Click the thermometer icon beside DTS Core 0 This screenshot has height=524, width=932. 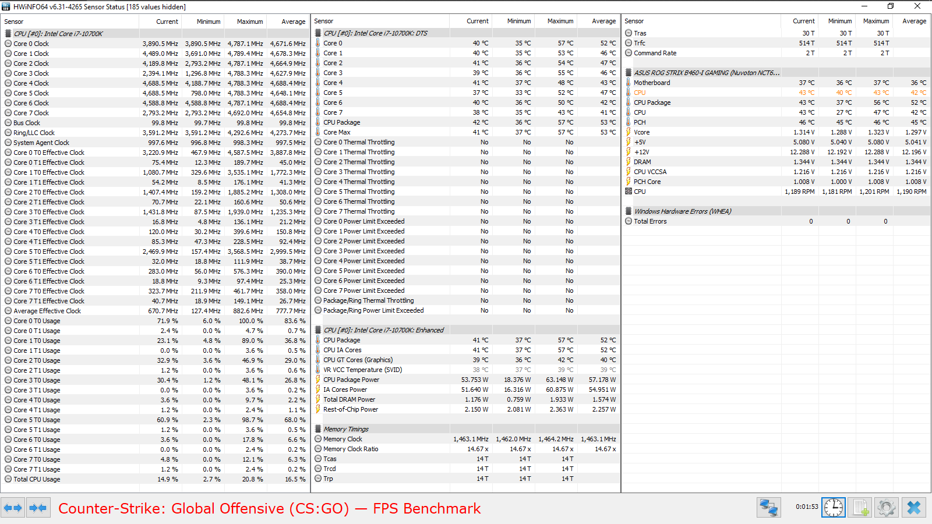pos(318,43)
